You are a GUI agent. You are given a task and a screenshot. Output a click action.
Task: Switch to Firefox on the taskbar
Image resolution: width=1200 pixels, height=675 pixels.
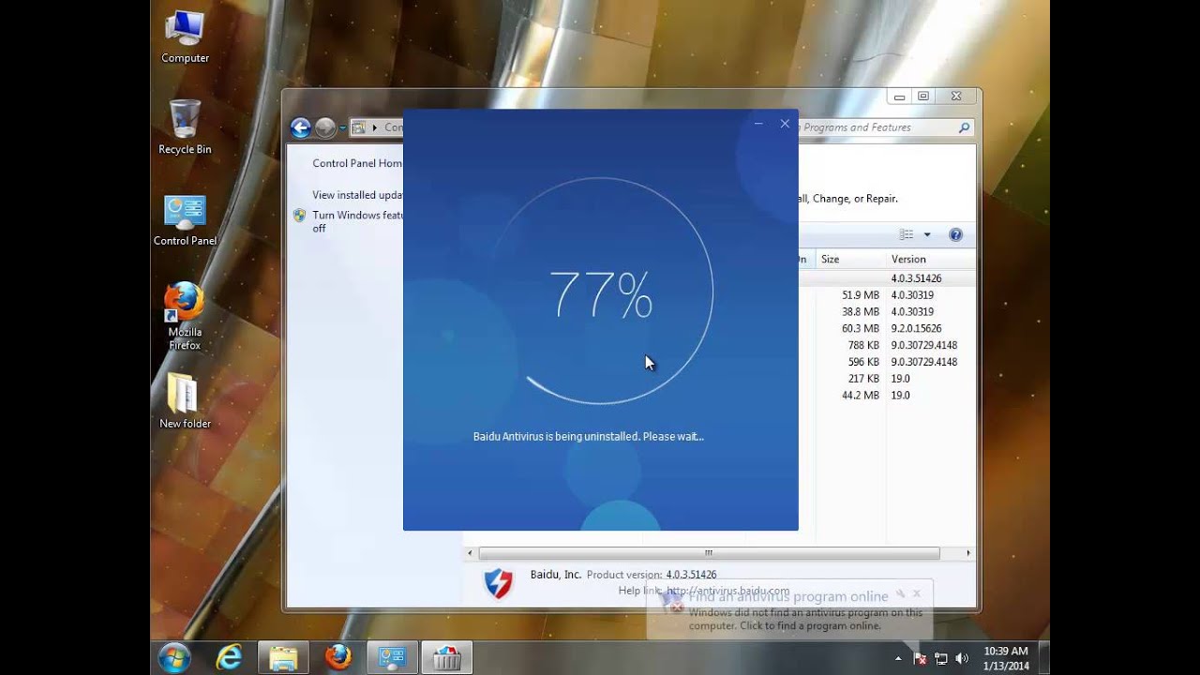point(337,658)
